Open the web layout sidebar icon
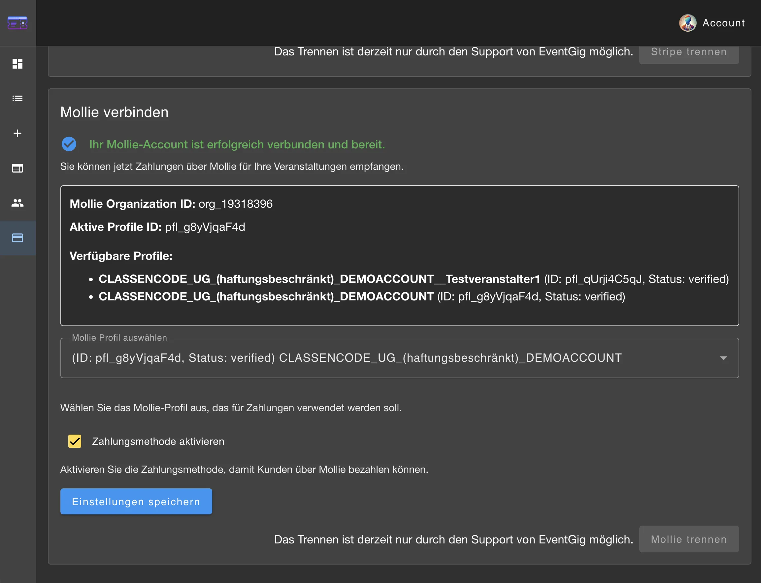The width and height of the screenshot is (761, 583). pyautogui.click(x=18, y=168)
